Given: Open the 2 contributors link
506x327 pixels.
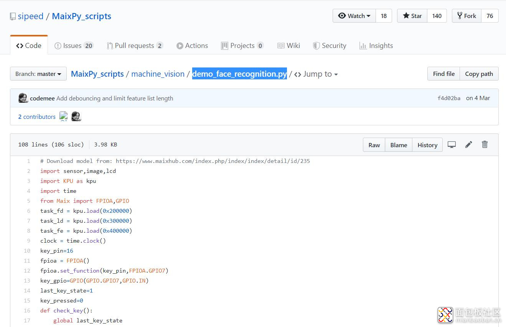Looking at the screenshot, I should tap(37, 117).
